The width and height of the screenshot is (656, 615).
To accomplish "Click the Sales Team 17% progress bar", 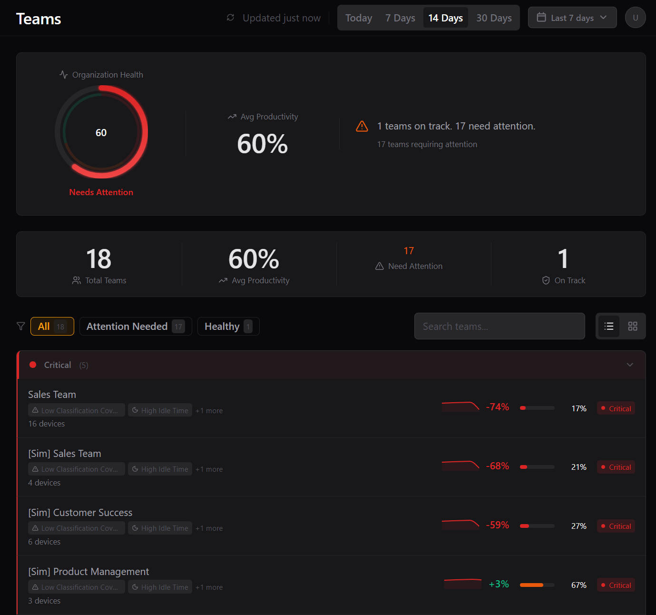I will coord(537,408).
